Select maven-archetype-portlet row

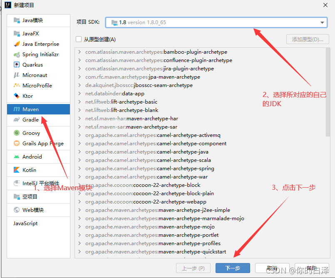[200, 235]
